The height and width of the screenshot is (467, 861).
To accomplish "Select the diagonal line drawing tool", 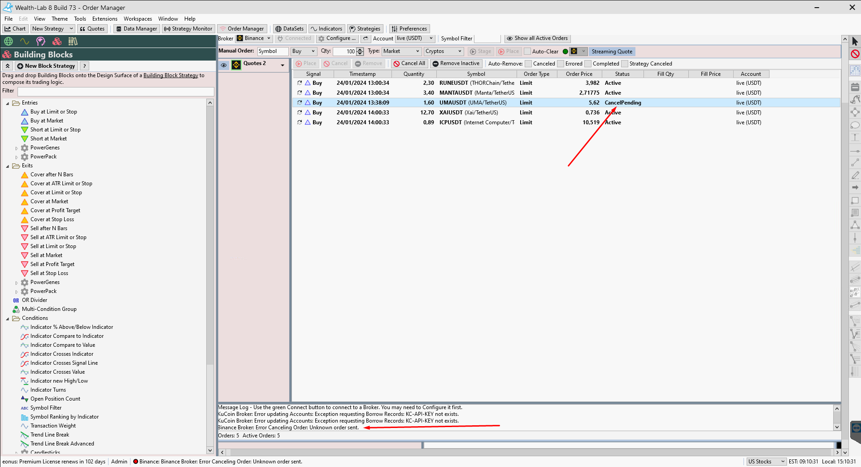I will tap(855, 162).
